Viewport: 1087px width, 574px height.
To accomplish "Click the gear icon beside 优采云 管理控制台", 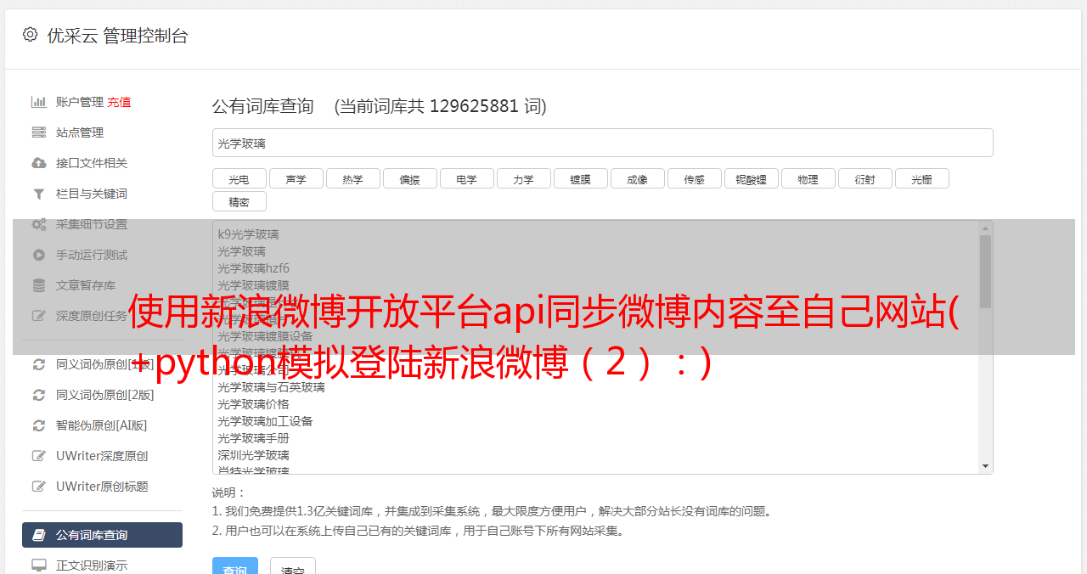I will (x=31, y=35).
